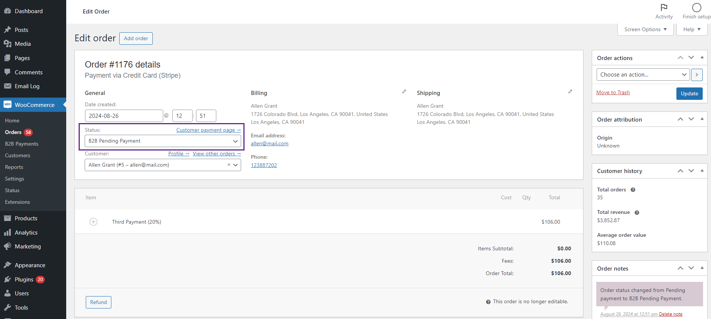This screenshot has width=711, height=319.
Task: Toggle Order notes panel collapse triangle
Action: pos(702,268)
